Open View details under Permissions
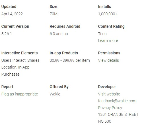Screen dimensions: 146x130 (x=108, y=60)
